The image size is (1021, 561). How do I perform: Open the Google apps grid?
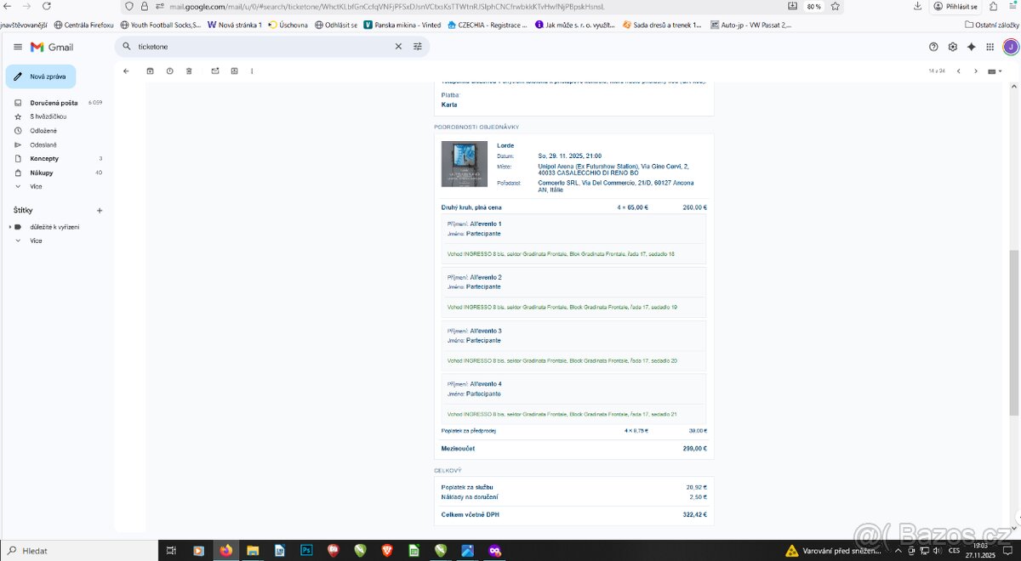tap(991, 47)
